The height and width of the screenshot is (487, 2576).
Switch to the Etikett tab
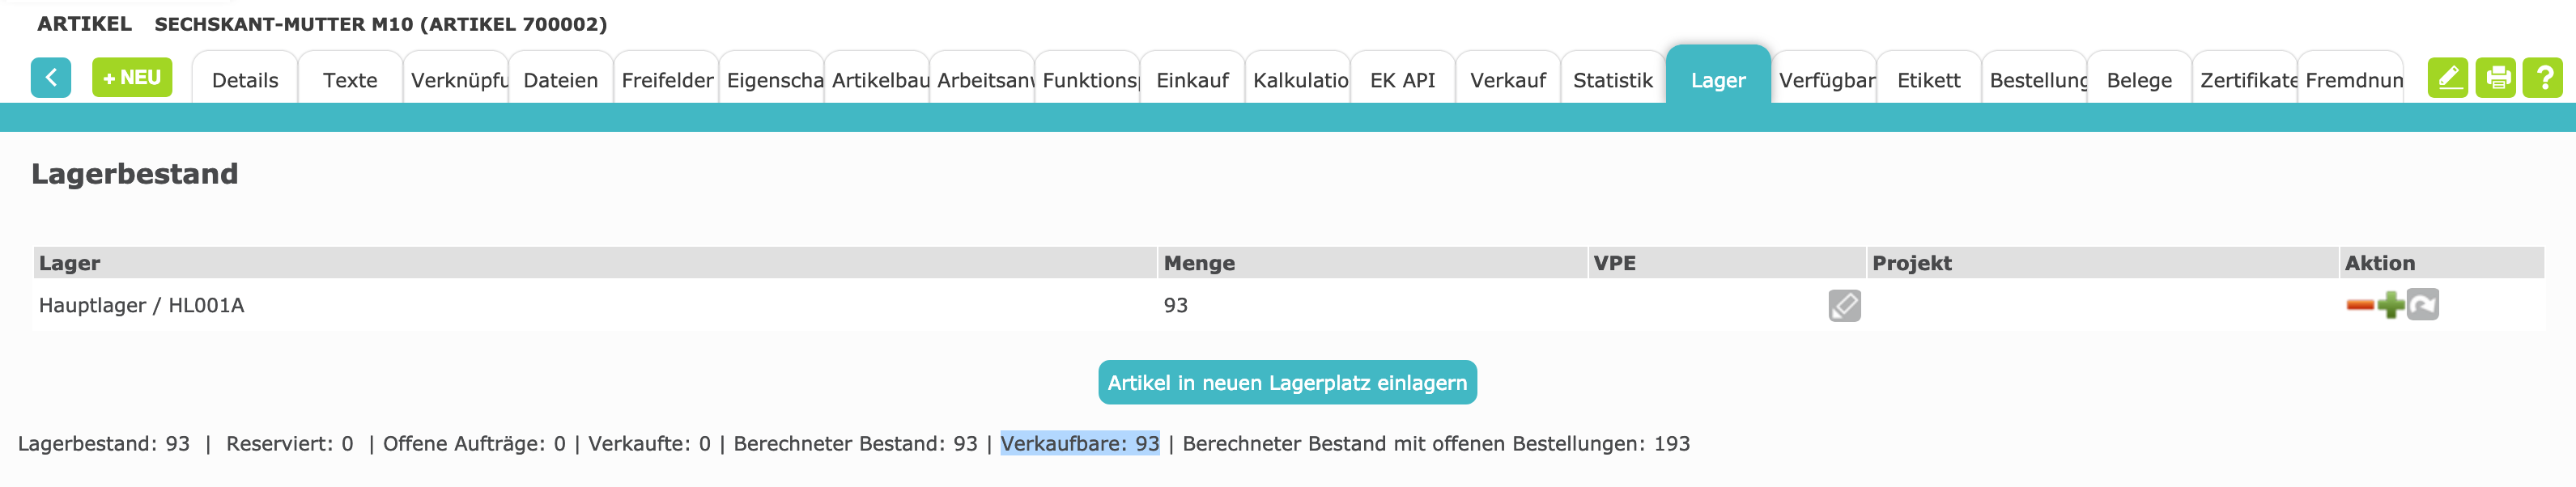point(1928,80)
